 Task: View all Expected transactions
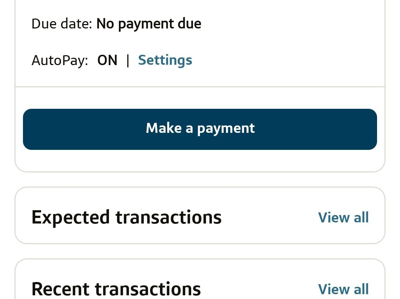343,218
